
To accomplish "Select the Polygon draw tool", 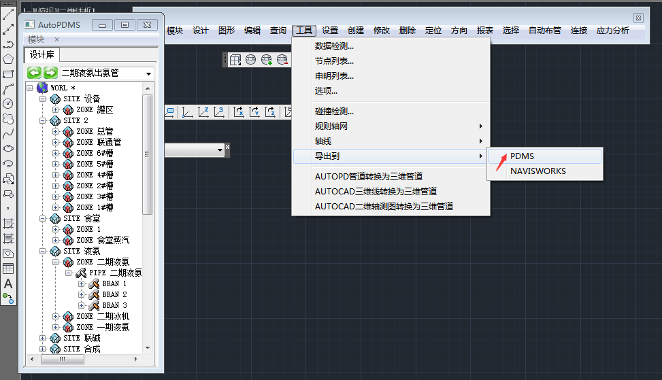I will tap(8, 59).
